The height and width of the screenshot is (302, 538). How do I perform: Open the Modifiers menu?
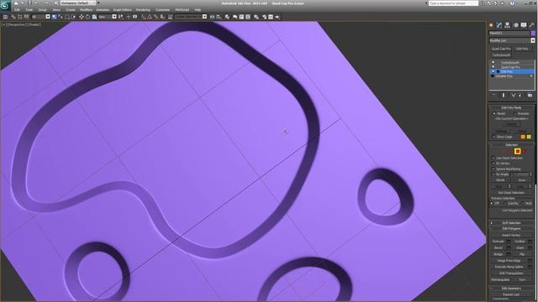coord(86,10)
